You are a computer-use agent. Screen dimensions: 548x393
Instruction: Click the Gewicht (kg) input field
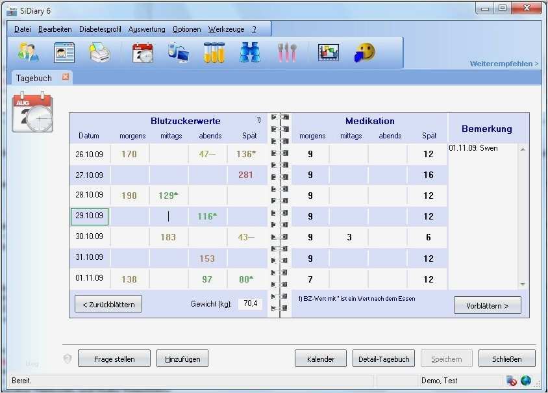pos(250,303)
